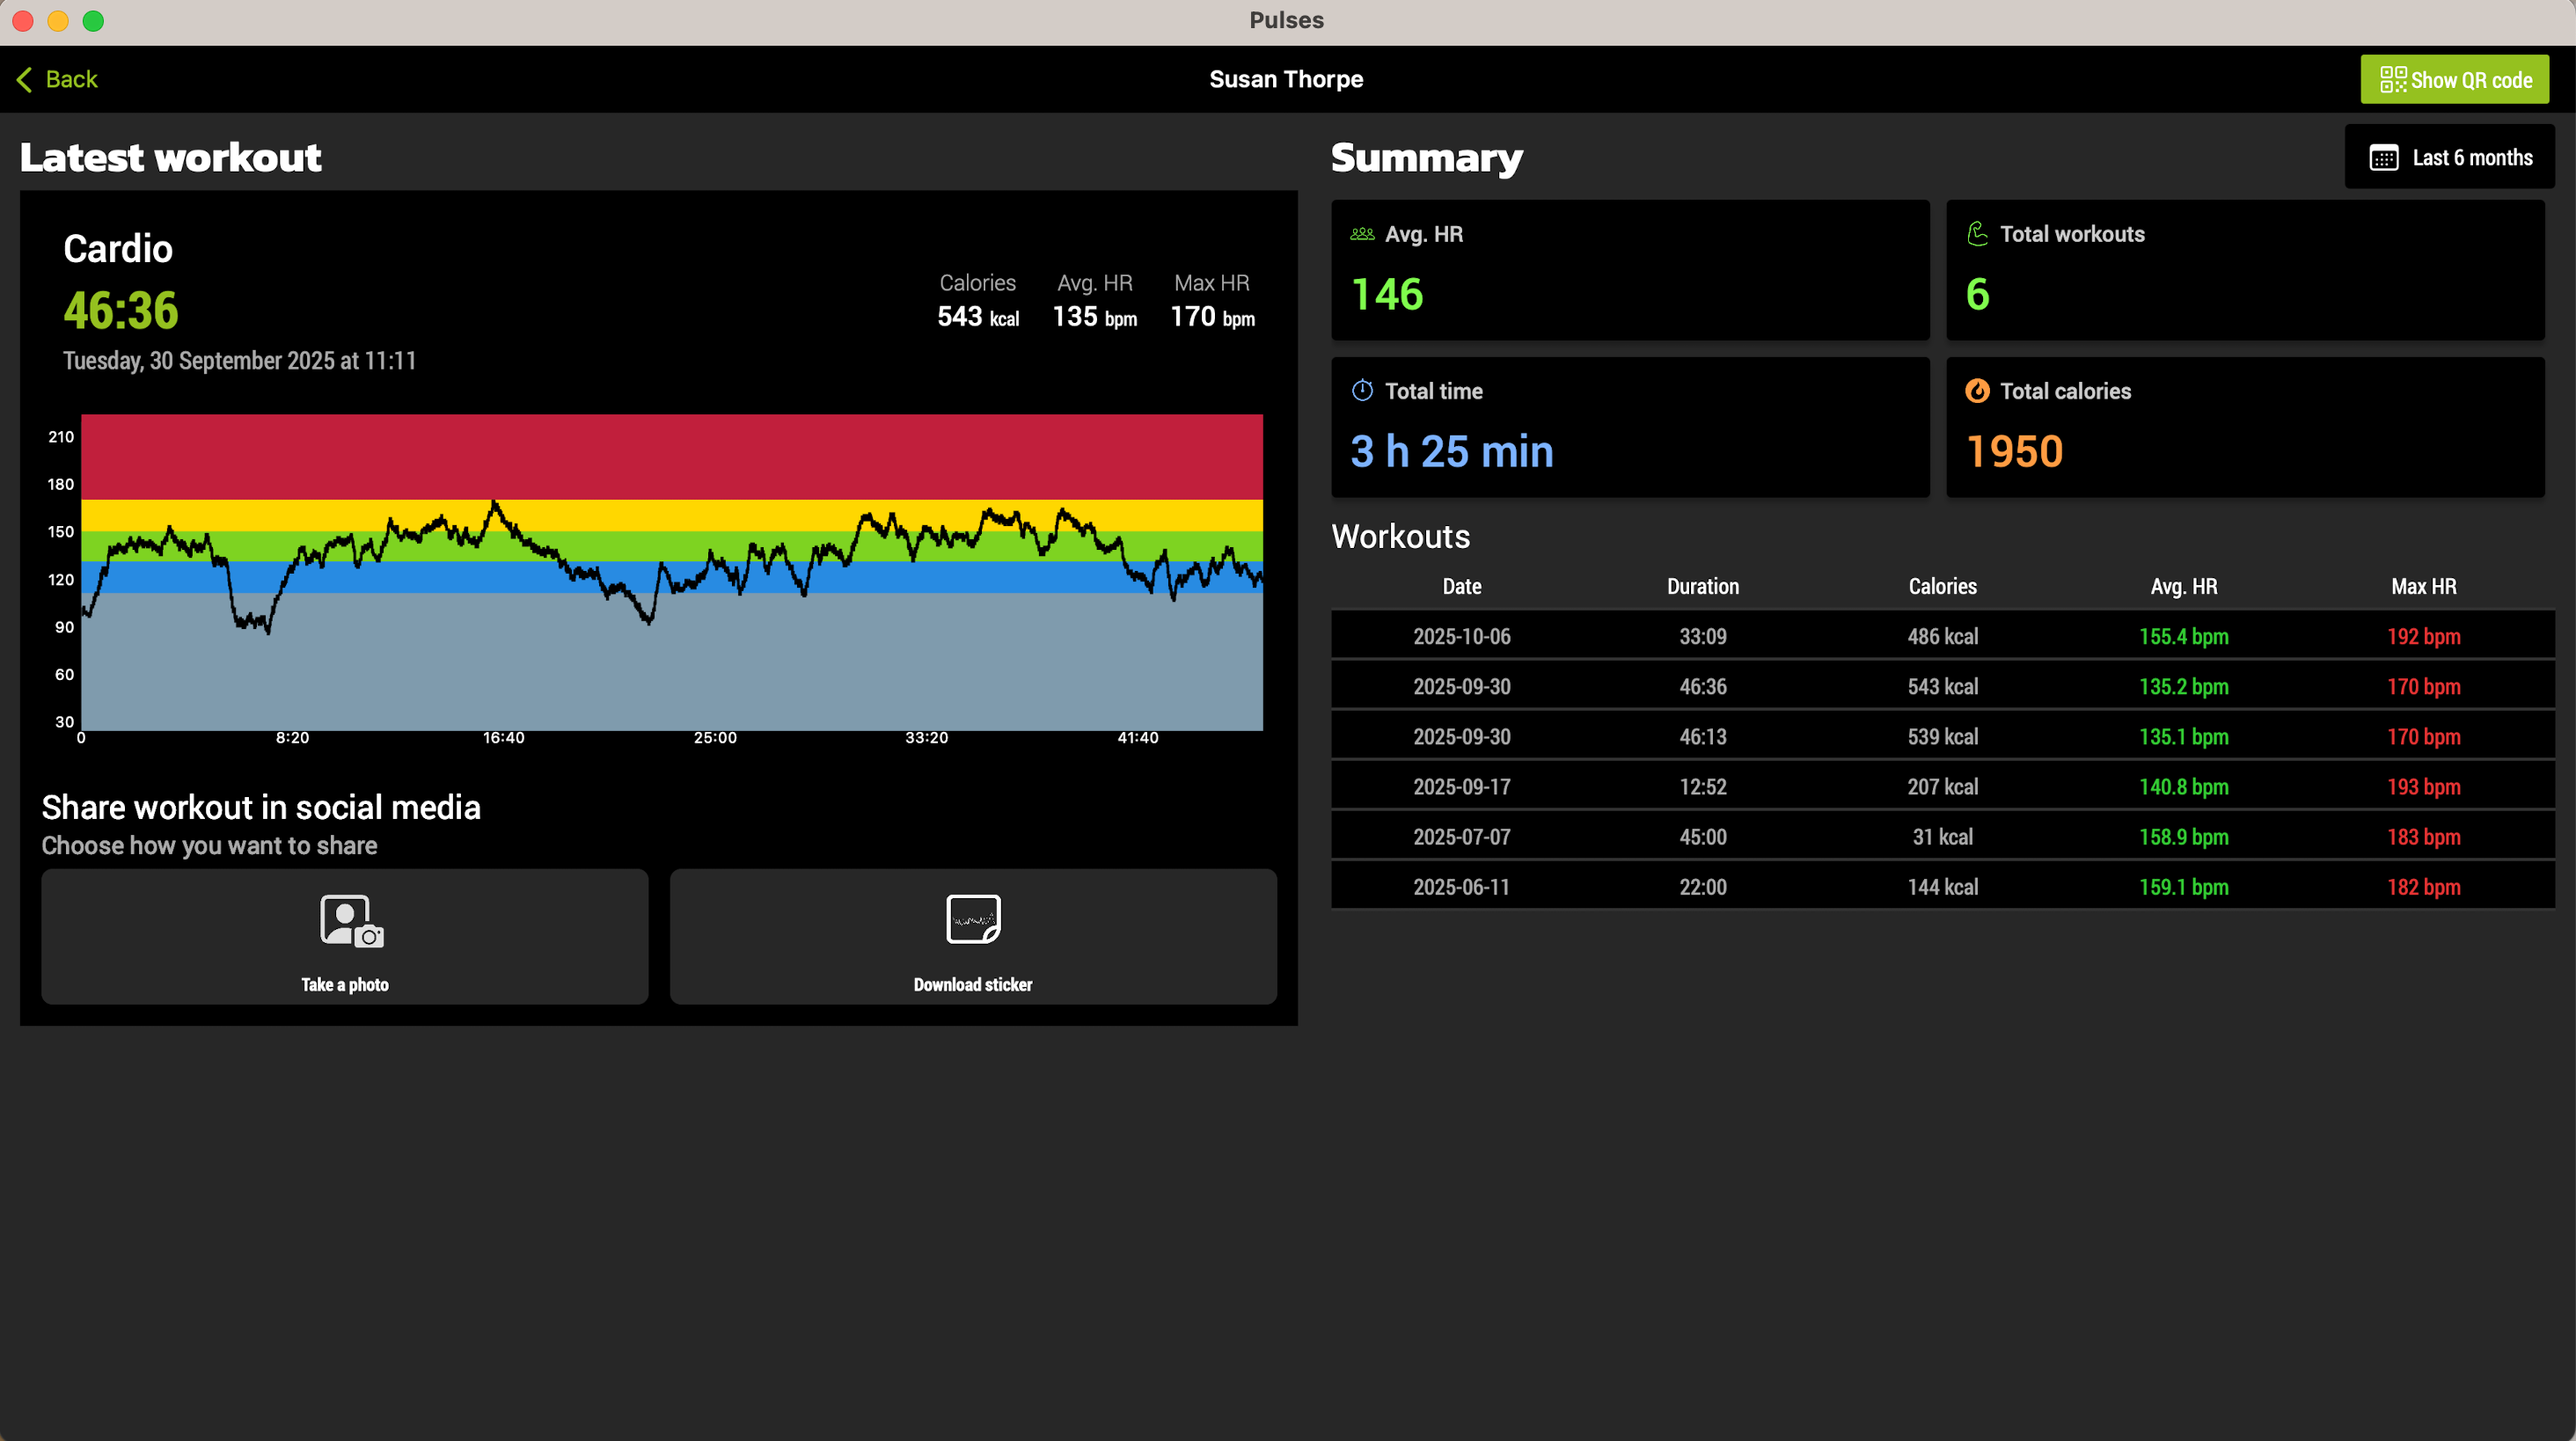This screenshot has width=2576, height=1441.
Task: Click the QR code icon
Action: pos(2392,79)
